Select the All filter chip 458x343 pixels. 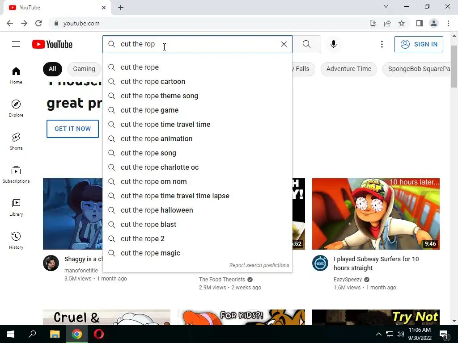click(x=52, y=69)
